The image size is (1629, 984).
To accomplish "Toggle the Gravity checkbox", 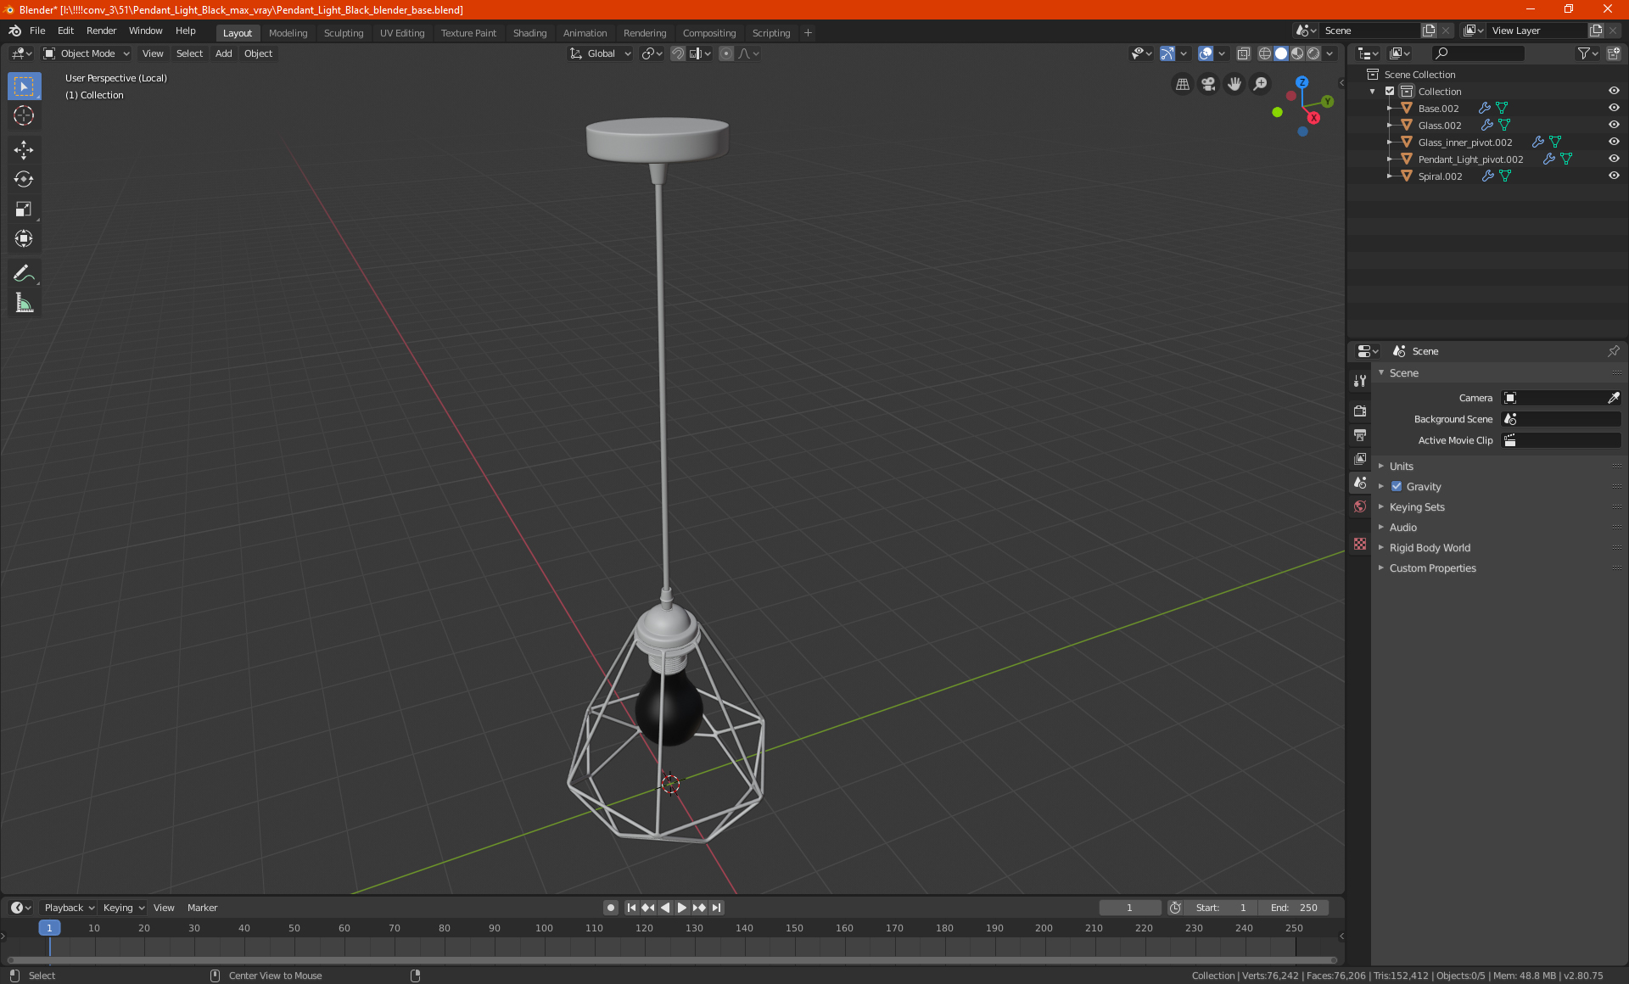I will coord(1397,487).
